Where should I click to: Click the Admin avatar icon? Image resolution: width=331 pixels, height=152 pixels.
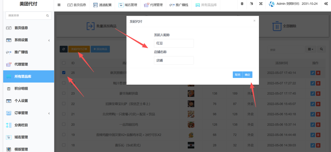[x=272, y=4]
